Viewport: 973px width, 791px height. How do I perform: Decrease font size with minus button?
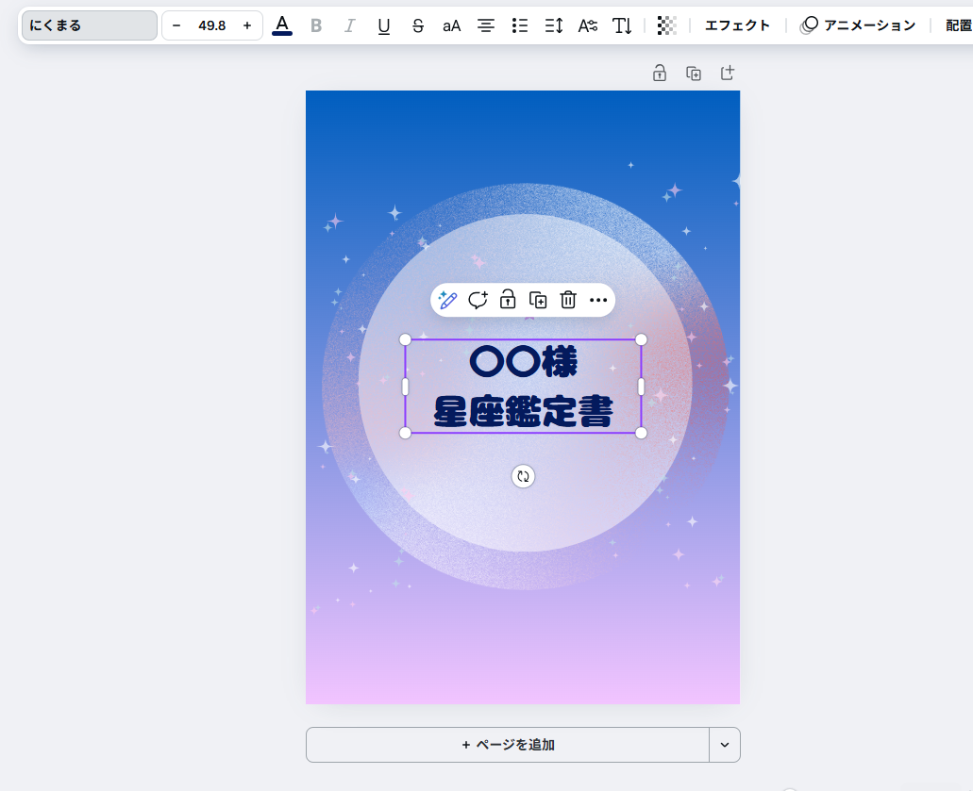tap(176, 25)
